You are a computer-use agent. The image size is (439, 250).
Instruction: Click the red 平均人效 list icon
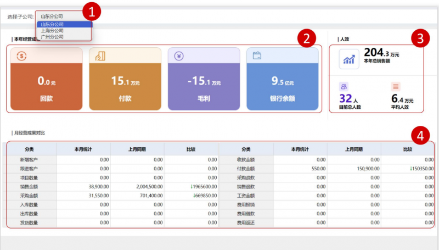coord(396,86)
